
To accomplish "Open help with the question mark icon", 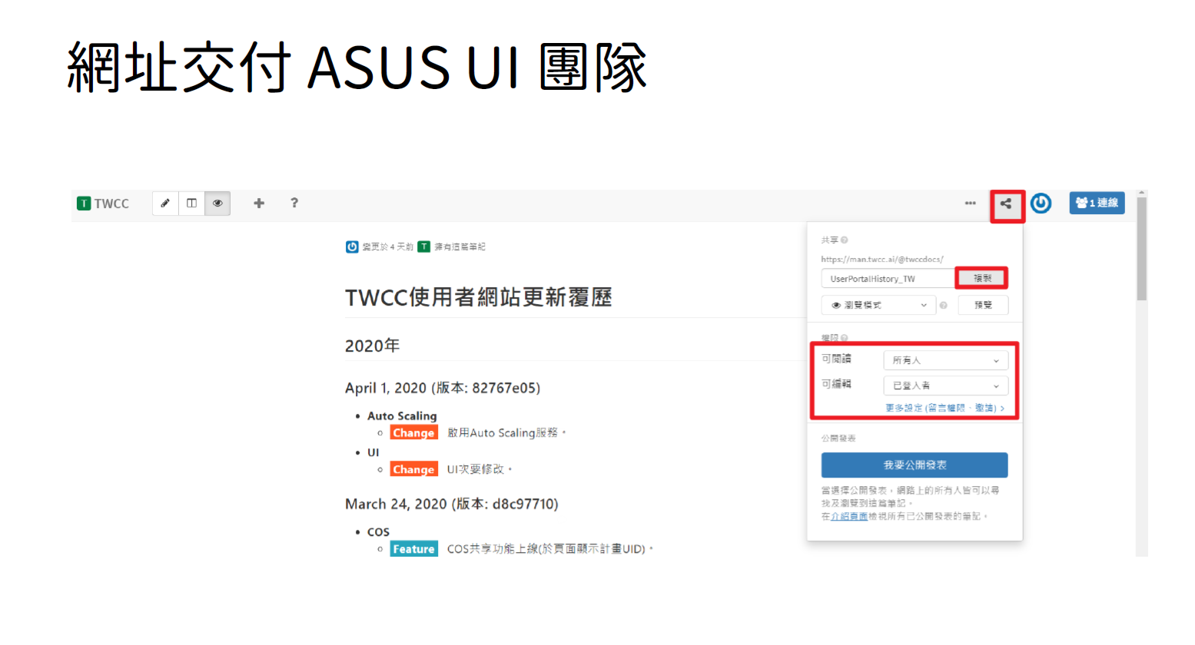I will click(x=294, y=203).
